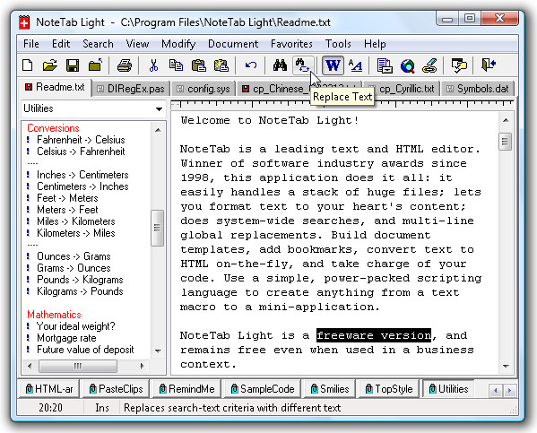Open the File menu
Screen dimensions: 537x433
coord(31,44)
